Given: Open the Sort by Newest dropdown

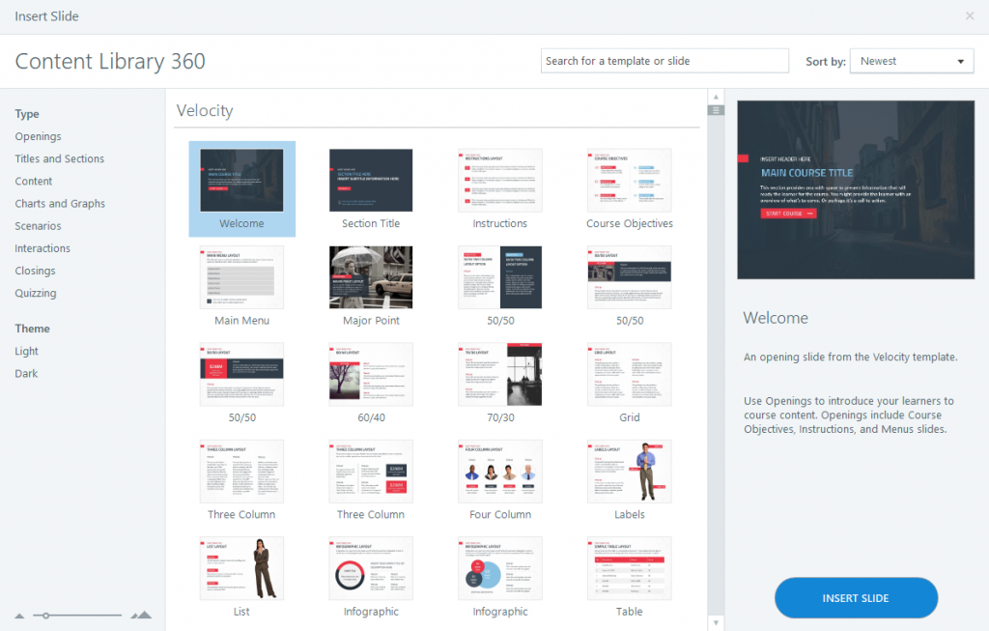Looking at the screenshot, I should pyautogui.click(x=912, y=61).
